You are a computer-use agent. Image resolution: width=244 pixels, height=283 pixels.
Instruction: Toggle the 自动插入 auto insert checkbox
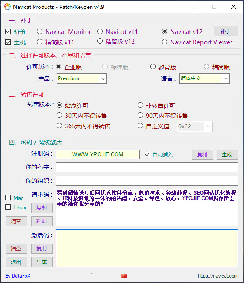point(147,154)
